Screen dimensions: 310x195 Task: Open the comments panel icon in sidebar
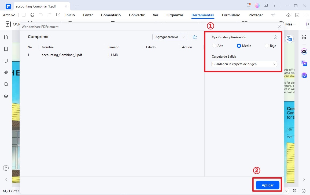click(6, 61)
